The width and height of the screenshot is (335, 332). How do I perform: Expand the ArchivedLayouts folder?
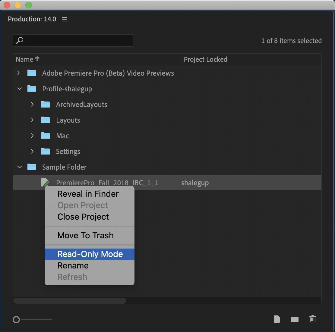click(x=32, y=105)
